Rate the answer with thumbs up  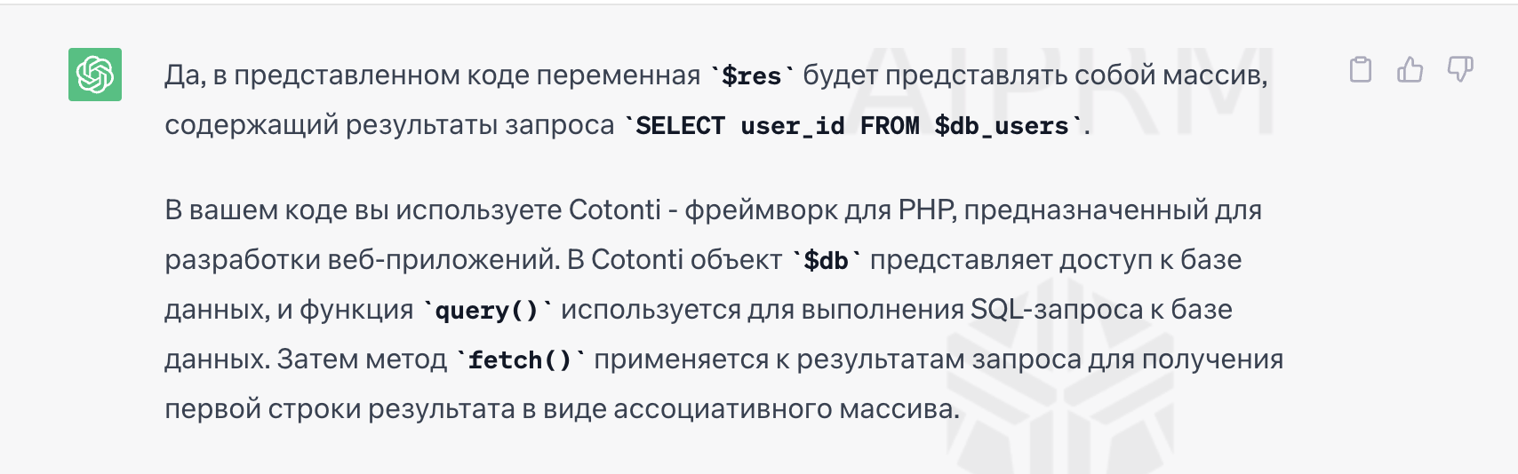(1410, 69)
